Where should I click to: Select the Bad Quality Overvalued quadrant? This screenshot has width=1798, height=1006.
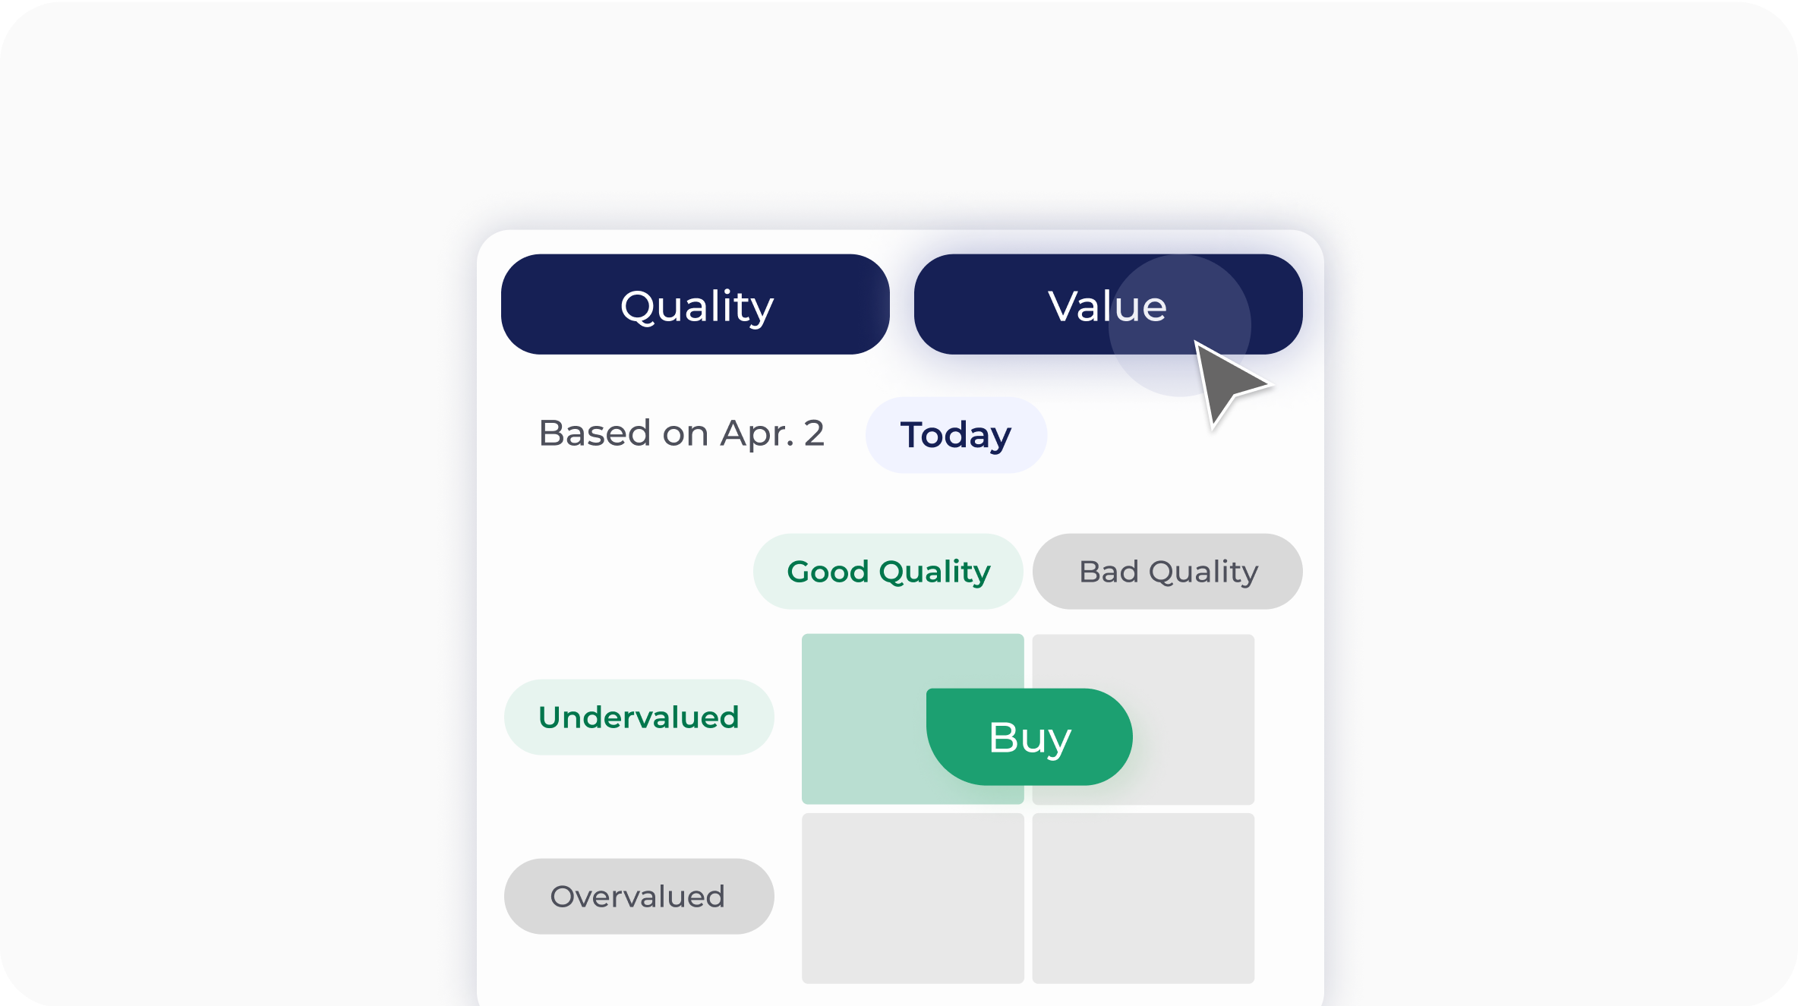click(1143, 900)
